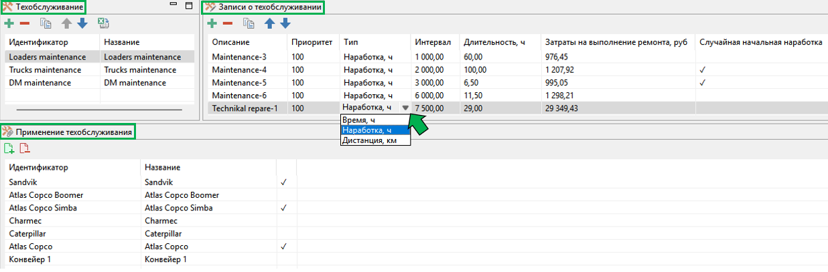Move the maintenance record up with blue arrow

269,23
